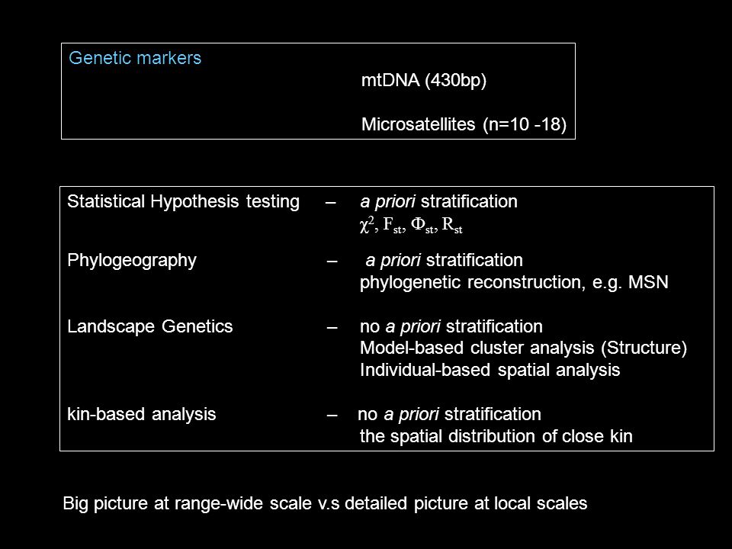This screenshot has height=549, width=732.
Task: Click 'phylogenetic reconstruction, e.g. MSN' text
Action: pos(514,282)
